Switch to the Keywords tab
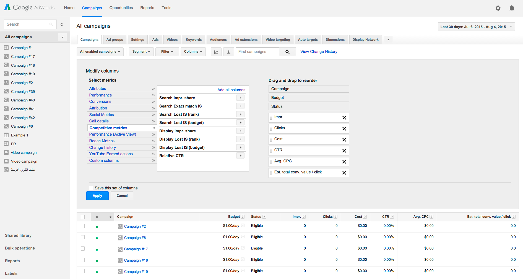 pos(194,40)
